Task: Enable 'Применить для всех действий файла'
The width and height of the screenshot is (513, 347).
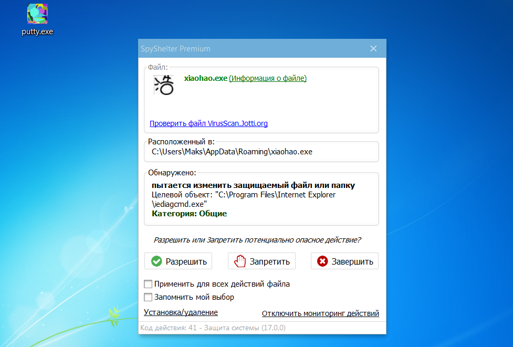Action: point(148,284)
